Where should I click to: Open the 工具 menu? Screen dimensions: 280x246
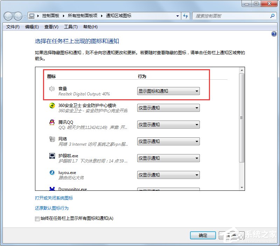coord(71,27)
